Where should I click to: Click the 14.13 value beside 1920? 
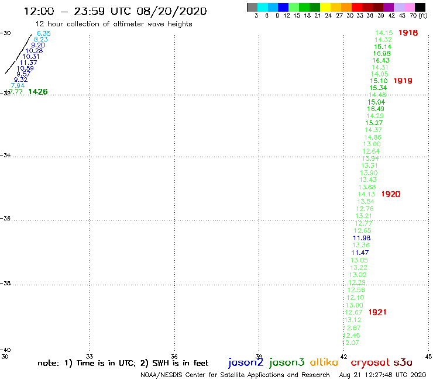[366, 194]
